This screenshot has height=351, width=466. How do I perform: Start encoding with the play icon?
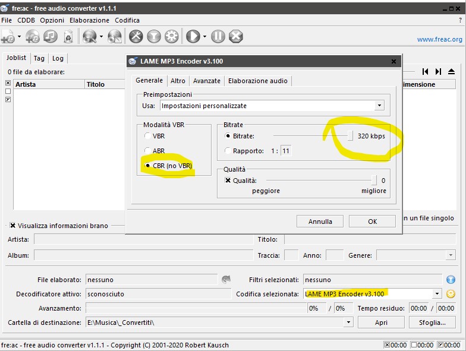[193, 37]
